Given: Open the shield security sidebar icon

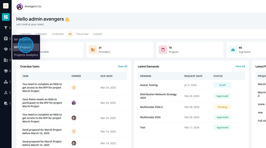Looking at the screenshot, I should click(x=6, y=103).
